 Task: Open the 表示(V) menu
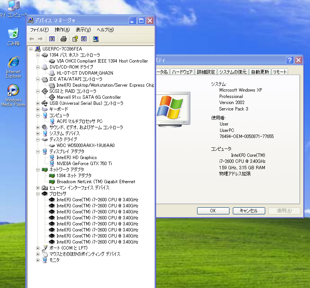83,30
